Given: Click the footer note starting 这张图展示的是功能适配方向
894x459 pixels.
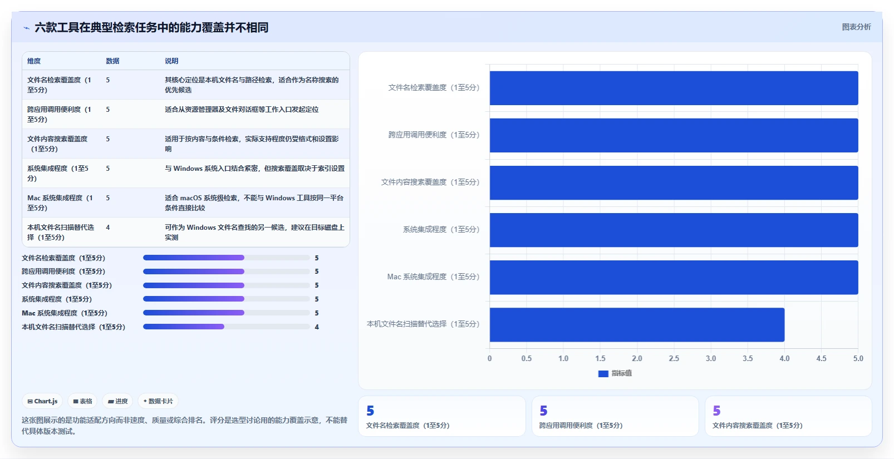Looking at the screenshot, I should 184,426.
